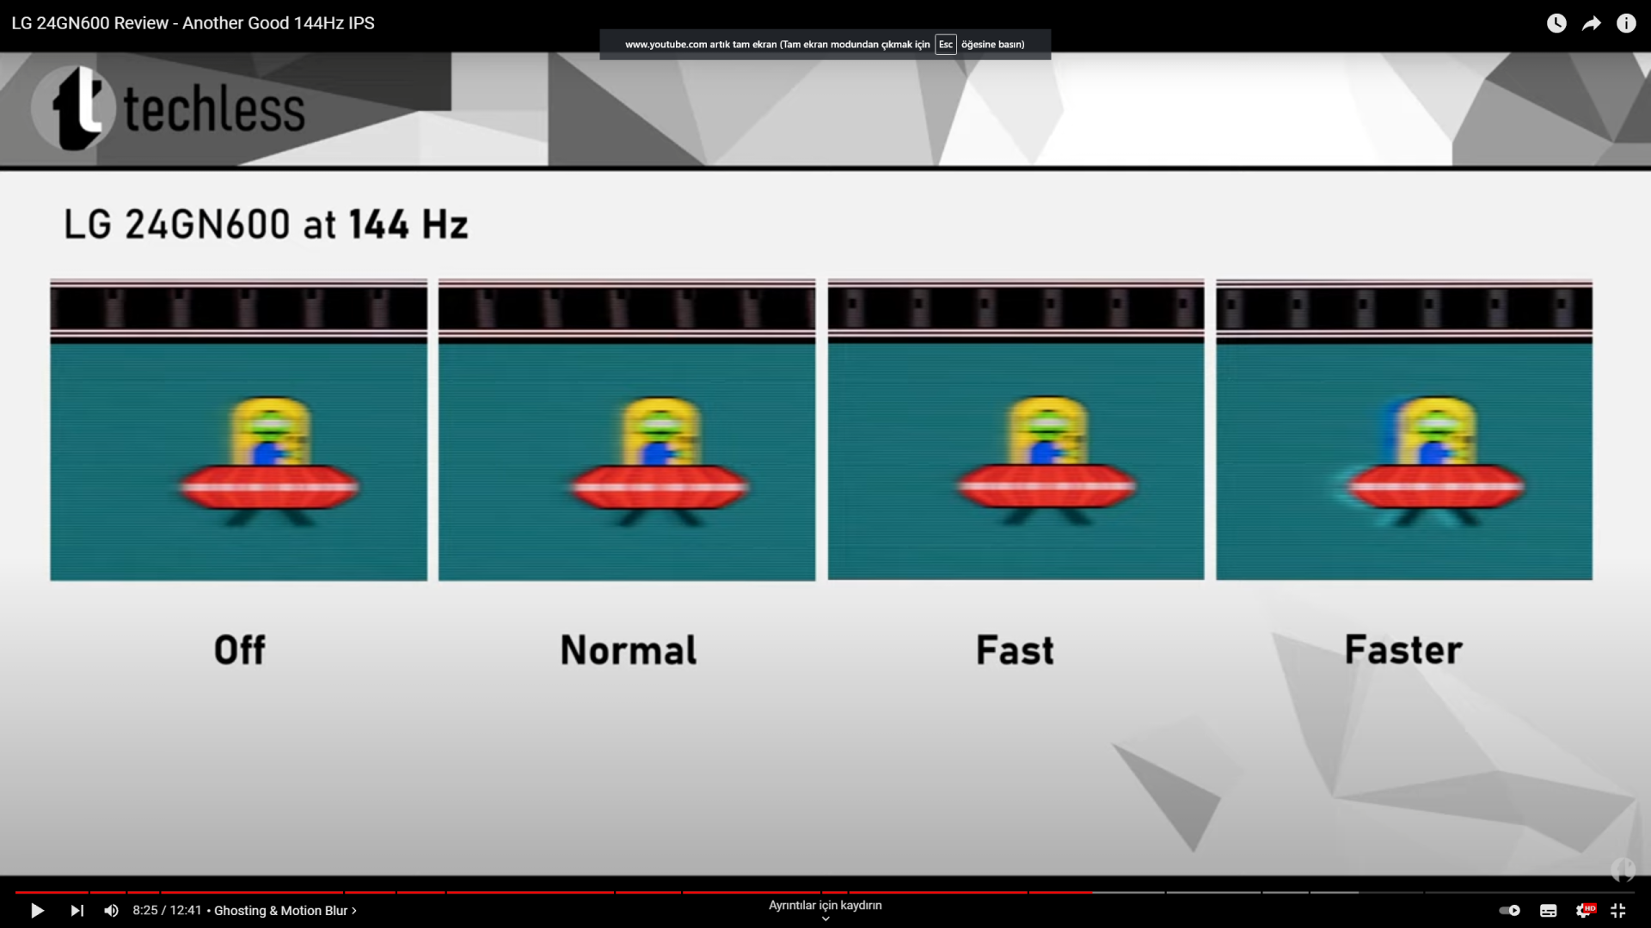Click the video title LG 24GN600 Review
The image size is (1651, 928).
(x=193, y=23)
